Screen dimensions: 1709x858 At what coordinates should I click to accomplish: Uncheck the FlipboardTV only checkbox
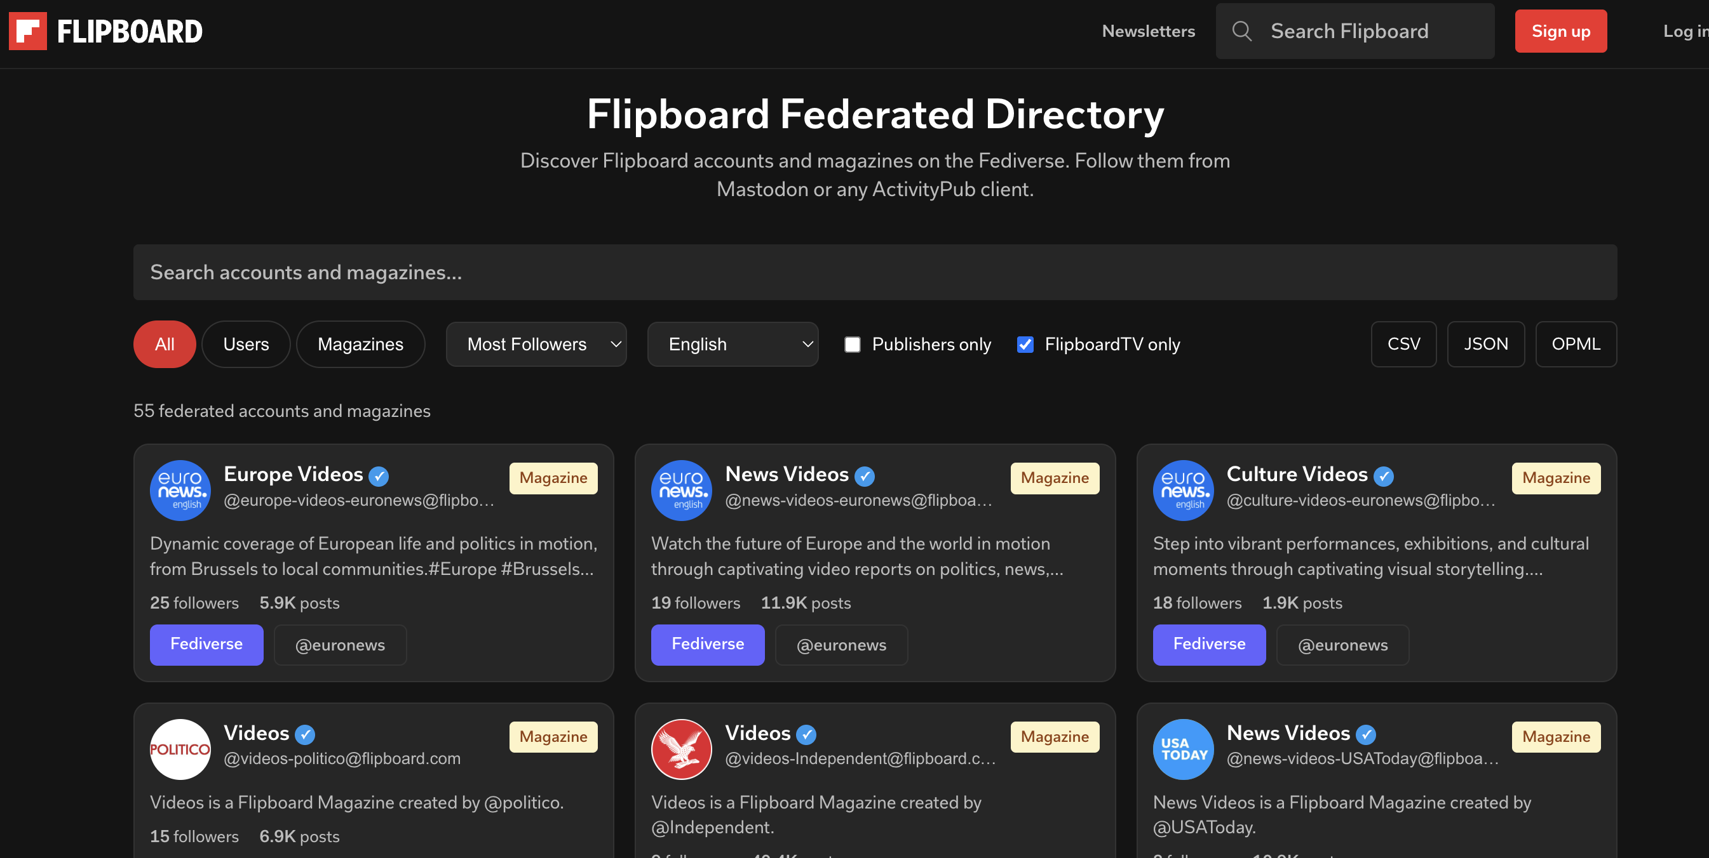coord(1025,345)
